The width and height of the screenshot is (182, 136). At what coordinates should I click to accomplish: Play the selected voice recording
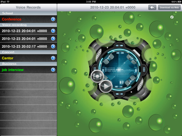pyautogui.click(x=106, y=86)
